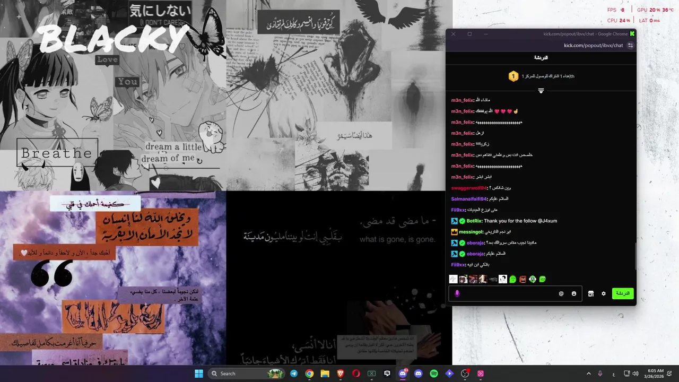Open chat settings gear icon
This screenshot has height=382, width=679.
coord(603,293)
